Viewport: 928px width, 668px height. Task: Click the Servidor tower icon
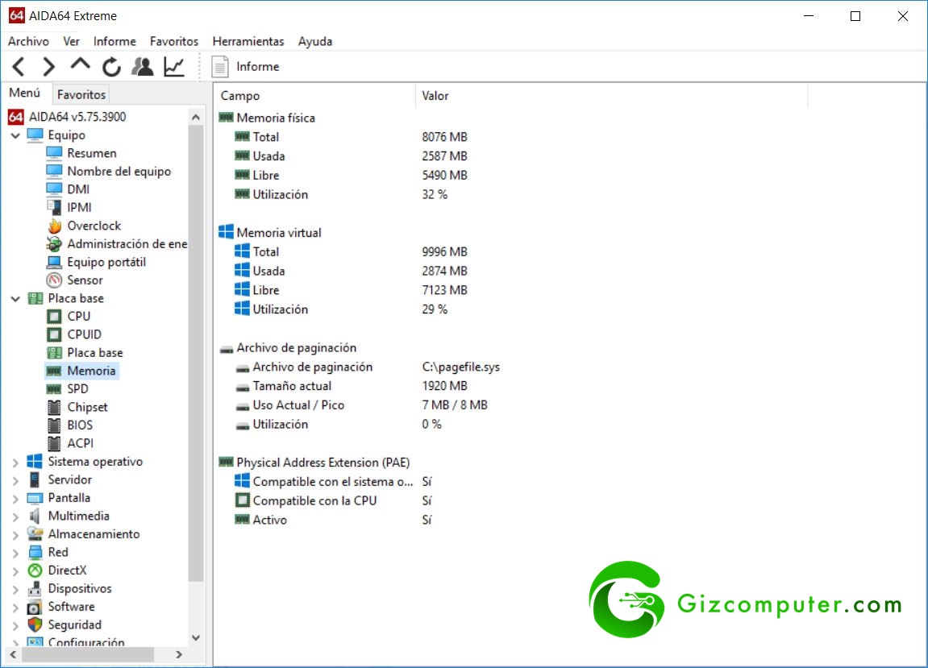click(35, 479)
